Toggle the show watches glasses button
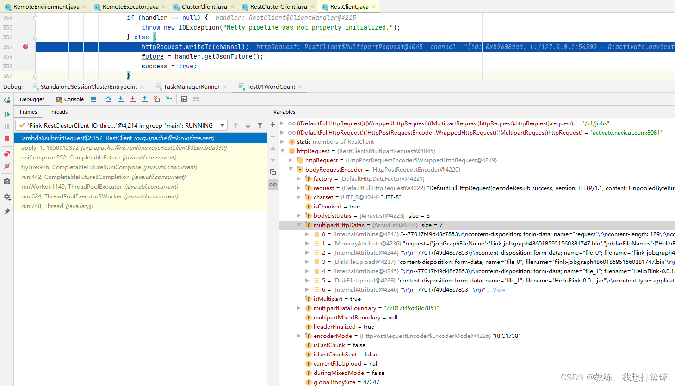The width and height of the screenshot is (675, 386). pyautogui.click(x=273, y=184)
